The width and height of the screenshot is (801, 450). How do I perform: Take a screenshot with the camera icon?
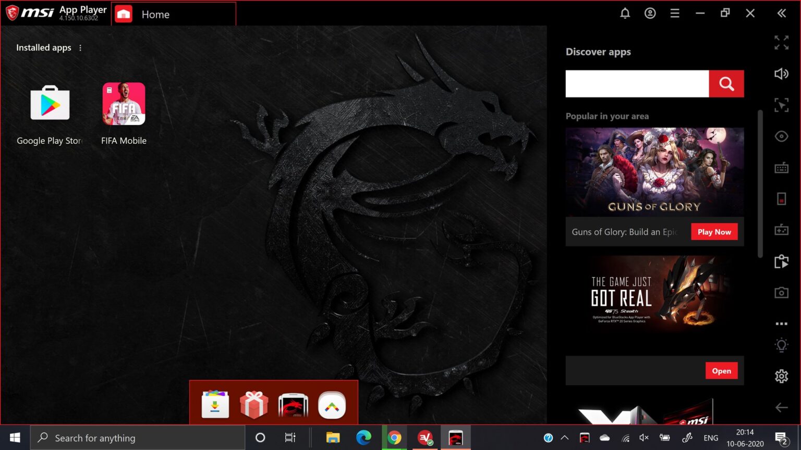[x=781, y=293]
